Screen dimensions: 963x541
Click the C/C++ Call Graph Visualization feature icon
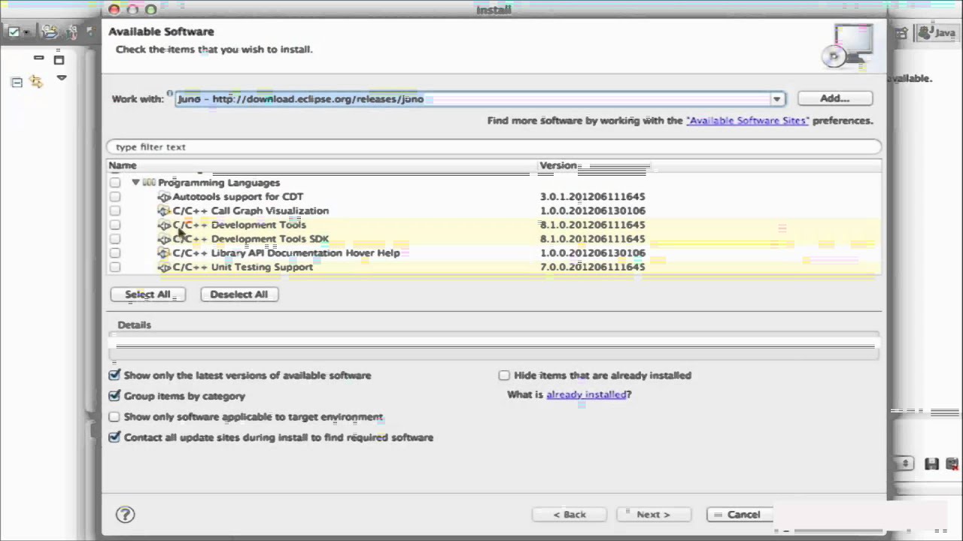click(164, 211)
